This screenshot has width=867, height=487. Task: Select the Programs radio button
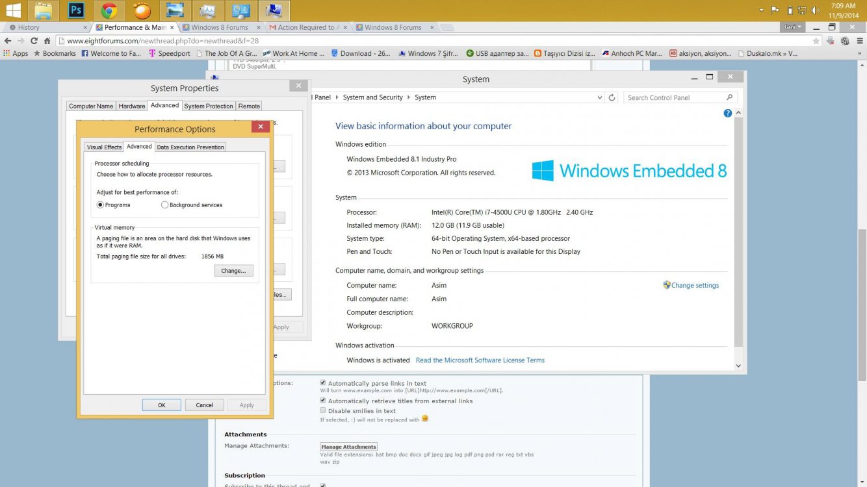(x=100, y=205)
